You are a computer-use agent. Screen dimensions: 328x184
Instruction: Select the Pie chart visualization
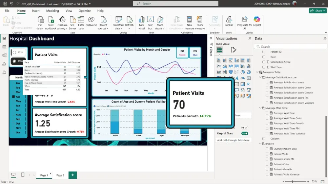pyautogui.click(x=242, y=72)
